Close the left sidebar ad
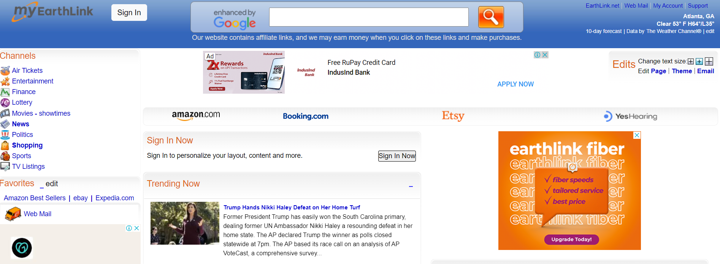 point(137,228)
